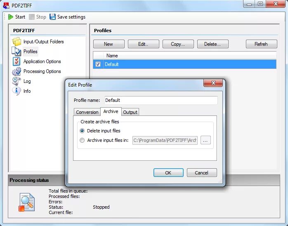Click the Stopped status text
The width and height of the screenshot is (288, 226).
(101, 207)
